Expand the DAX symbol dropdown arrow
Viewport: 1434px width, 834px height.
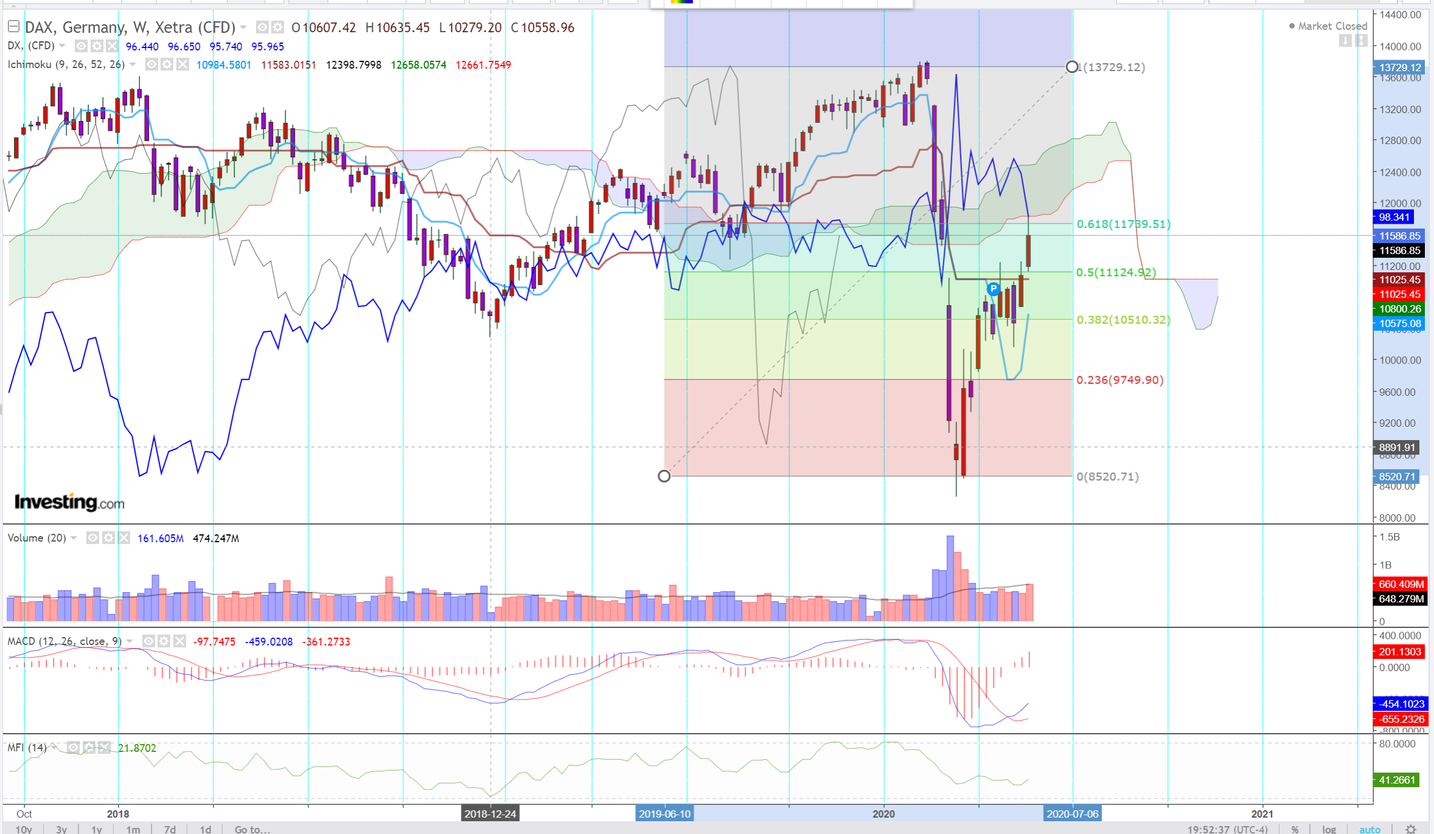click(x=243, y=27)
